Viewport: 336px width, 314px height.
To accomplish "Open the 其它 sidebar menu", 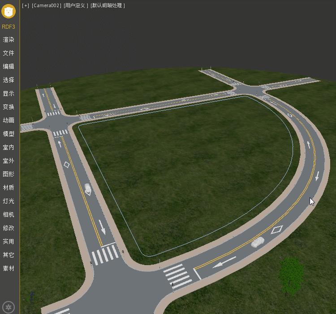I will pos(9,255).
